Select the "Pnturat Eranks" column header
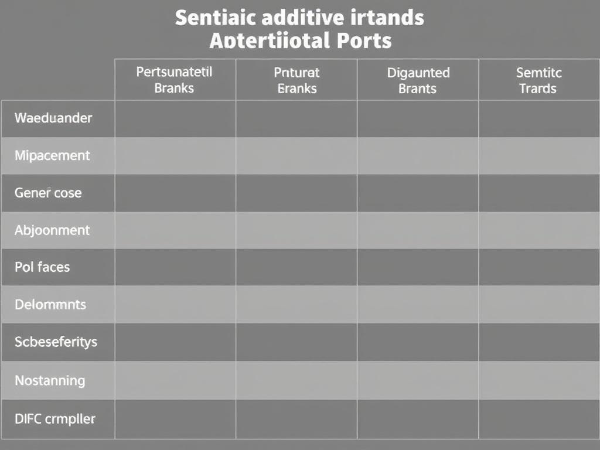 [296, 80]
